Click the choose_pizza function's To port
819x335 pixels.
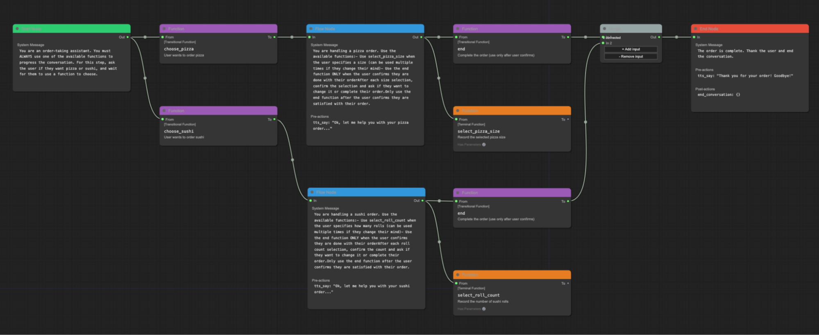coord(274,37)
